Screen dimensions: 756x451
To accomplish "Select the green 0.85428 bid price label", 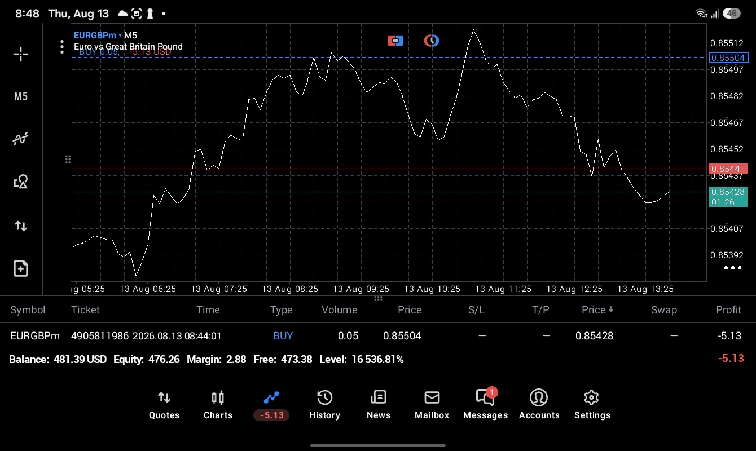I will click(728, 197).
